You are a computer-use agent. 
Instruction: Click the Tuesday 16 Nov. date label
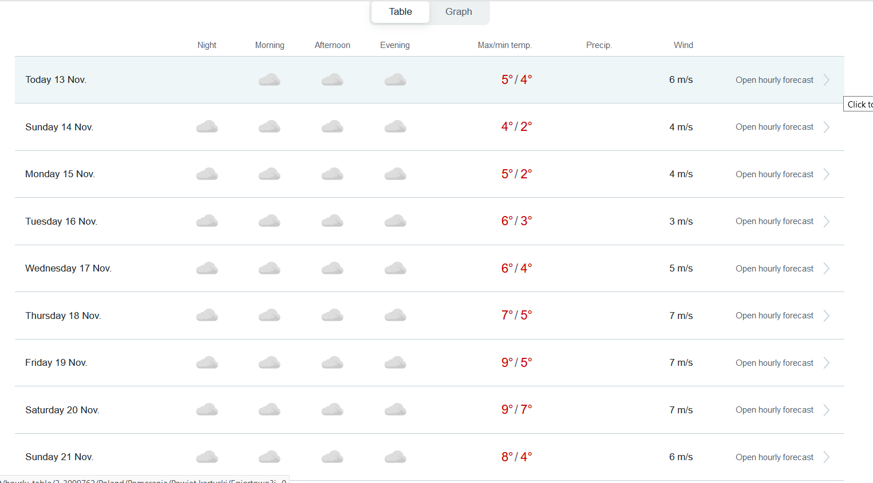tap(61, 221)
